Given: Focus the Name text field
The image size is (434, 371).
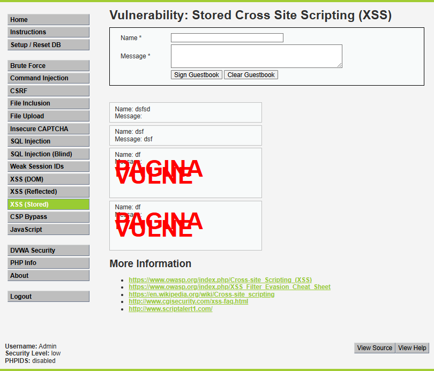Looking at the screenshot, I should (227, 38).
